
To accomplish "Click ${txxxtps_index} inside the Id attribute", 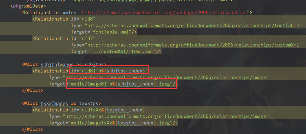I will point(123,110).
